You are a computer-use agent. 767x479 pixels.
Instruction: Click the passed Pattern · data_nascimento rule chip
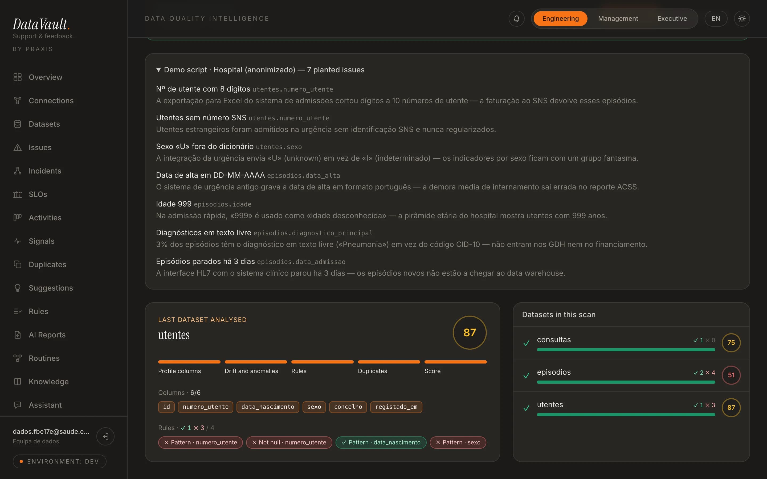(x=381, y=443)
